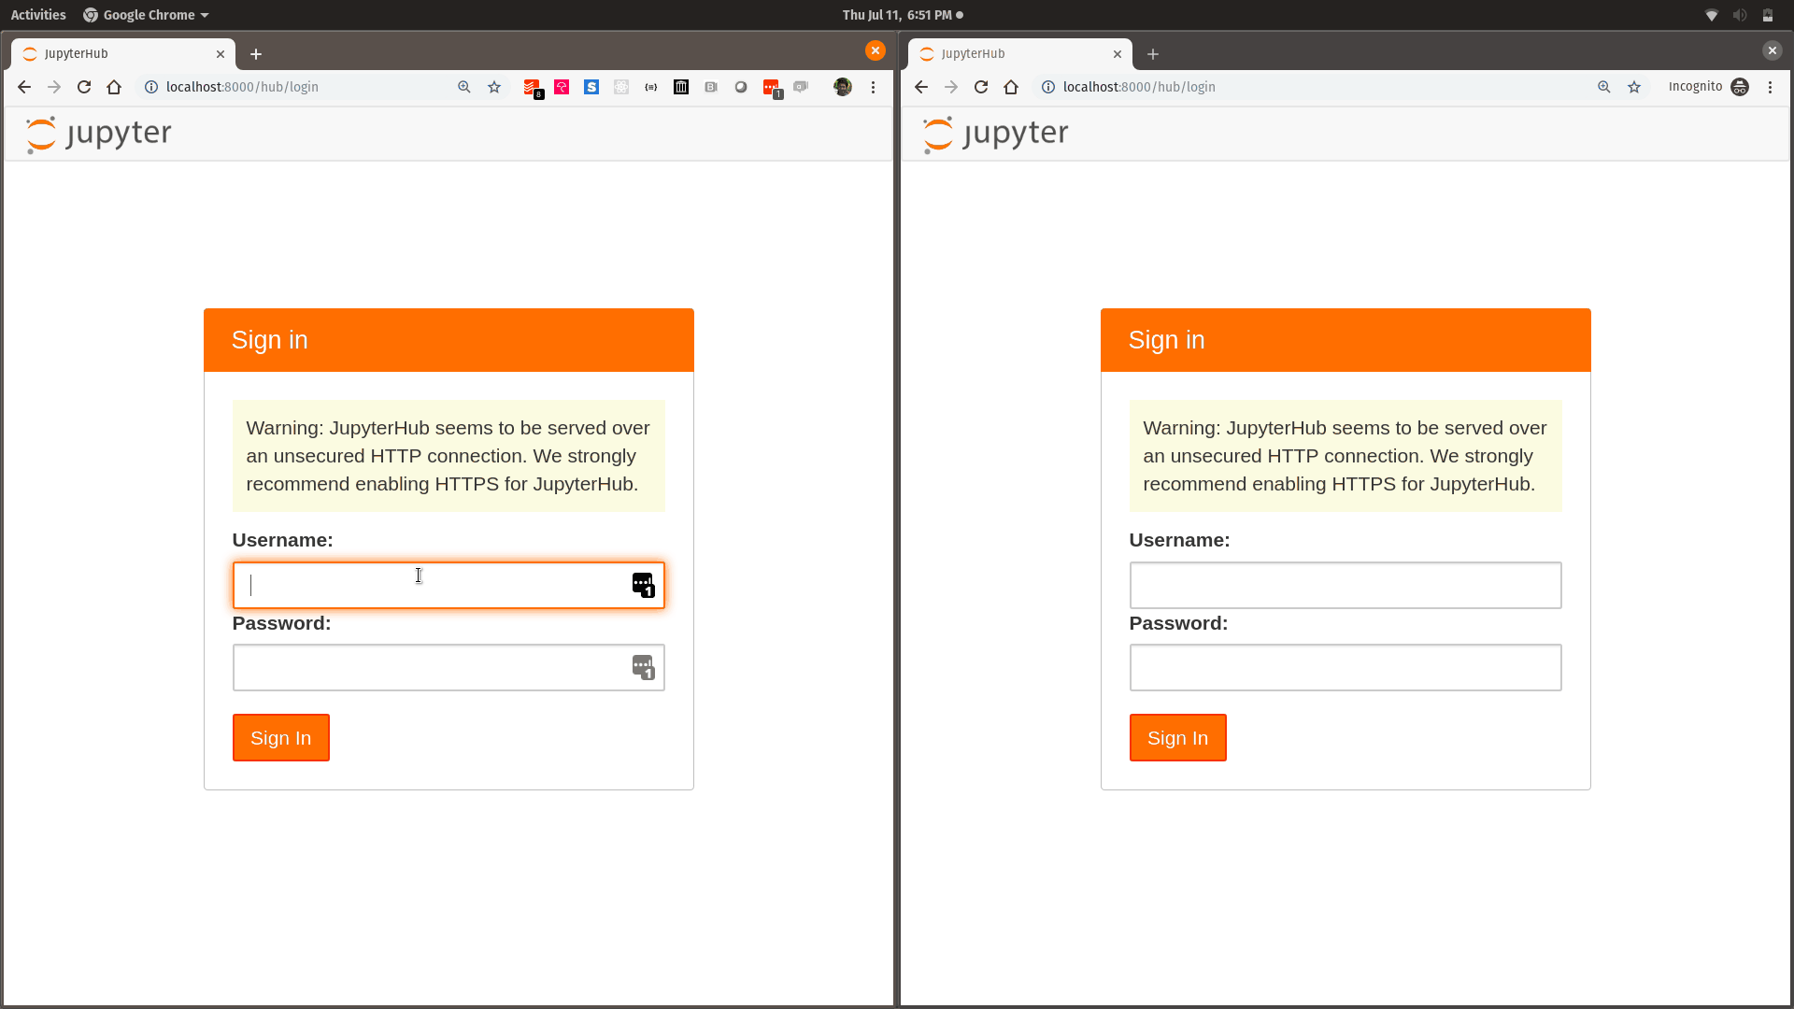The image size is (1794, 1009).
Task: Open Activities overview
Action: [38, 15]
